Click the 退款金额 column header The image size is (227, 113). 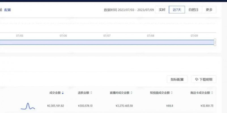(x=83, y=93)
